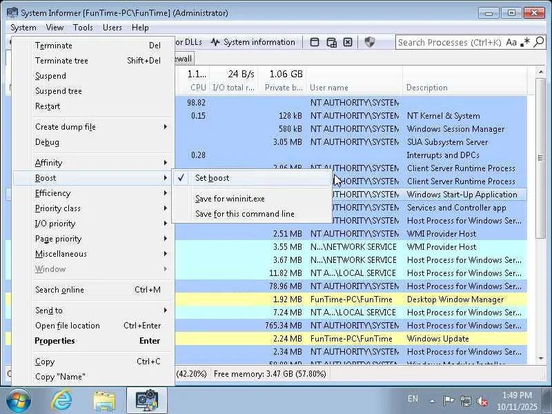Expand the Priority class submenu
552x414 pixels.
[x=93, y=208]
